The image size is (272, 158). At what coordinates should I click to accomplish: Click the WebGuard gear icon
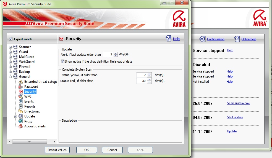pyautogui.click(x=15, y=61)
